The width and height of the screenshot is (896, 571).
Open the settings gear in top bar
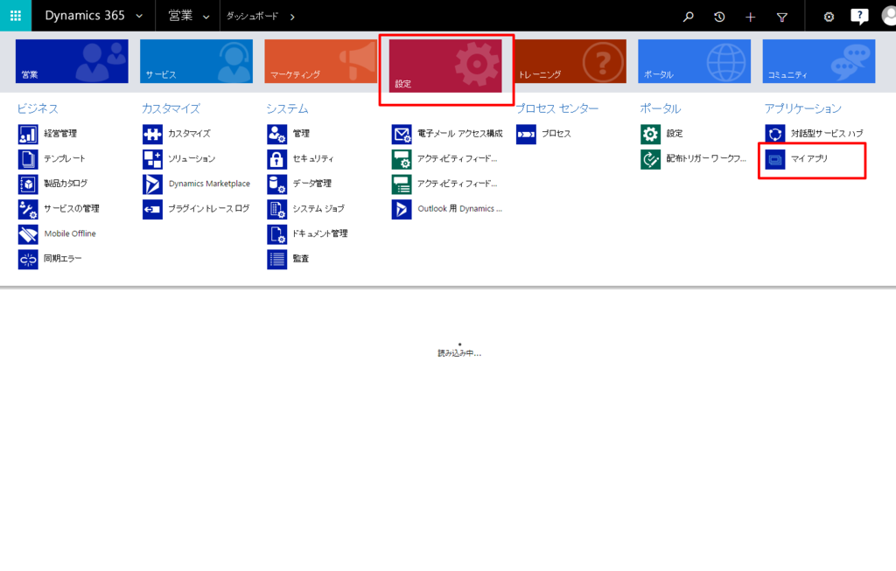pos(829,17)
